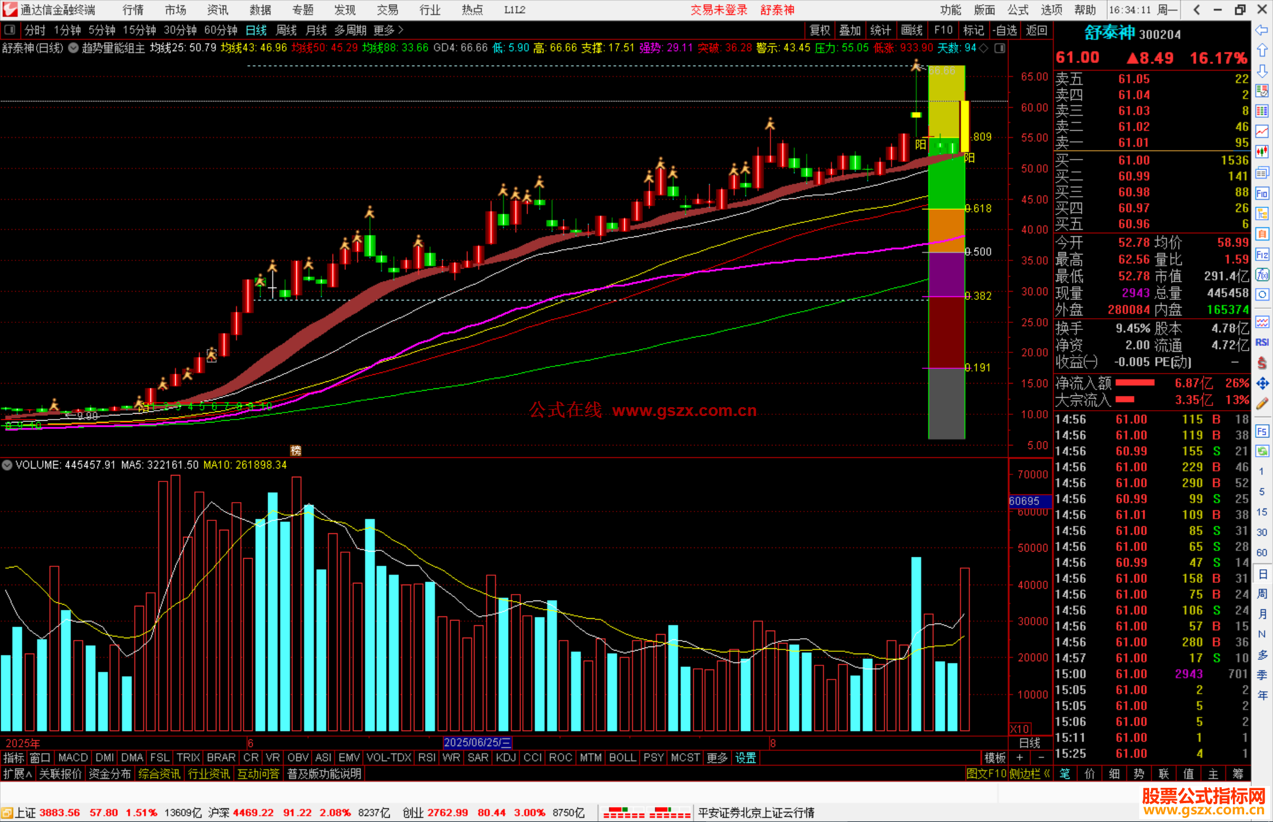
Task: Toggle the round button before VOLUME label
Action: point(7,465)
